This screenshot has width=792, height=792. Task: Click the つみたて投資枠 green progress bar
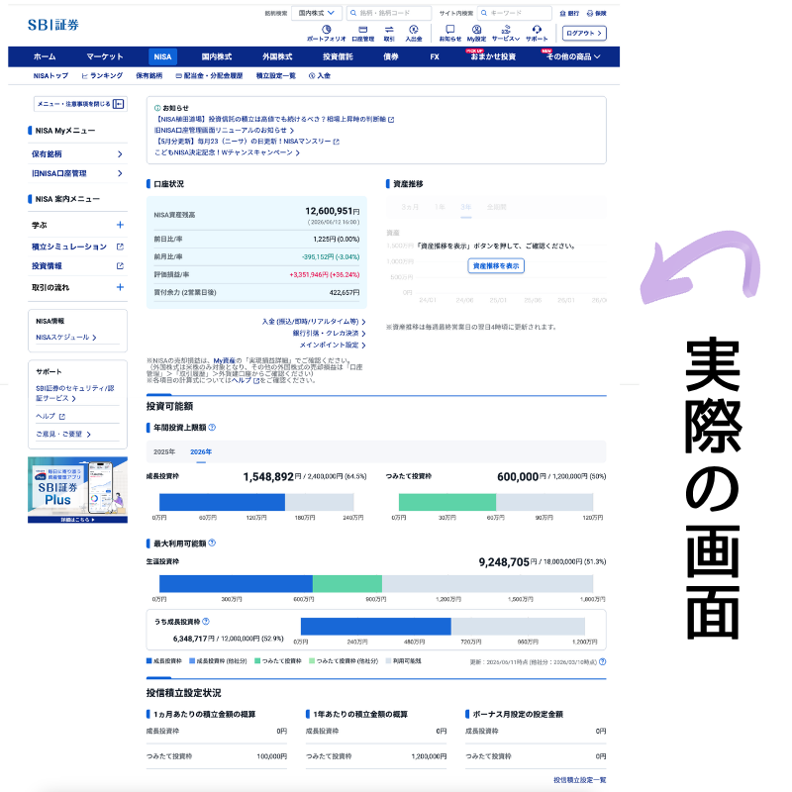coord(447,502)
